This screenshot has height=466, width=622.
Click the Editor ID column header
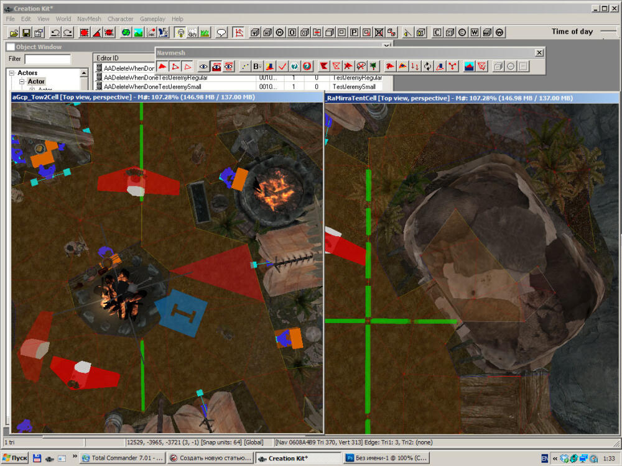point(124,58)
